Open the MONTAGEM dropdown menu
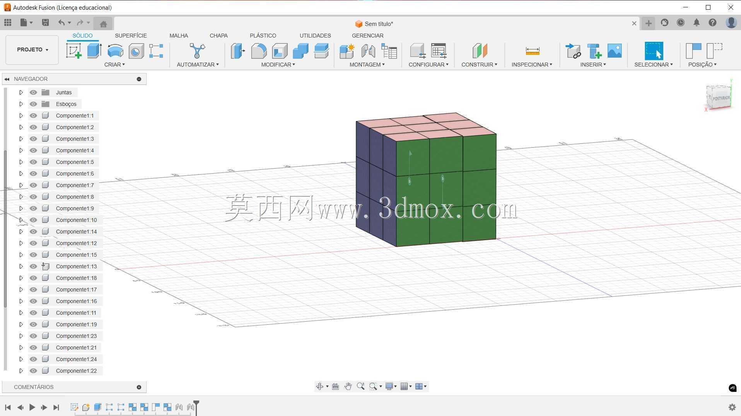 coord(367,65)
